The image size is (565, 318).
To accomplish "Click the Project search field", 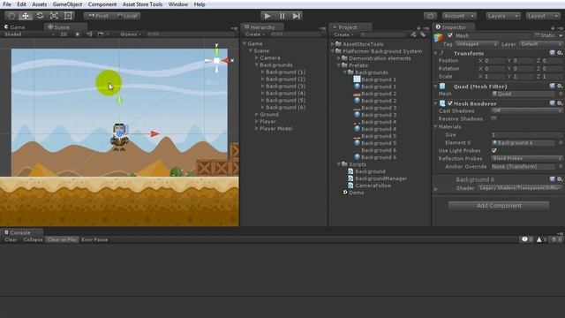I will point(382,34).
